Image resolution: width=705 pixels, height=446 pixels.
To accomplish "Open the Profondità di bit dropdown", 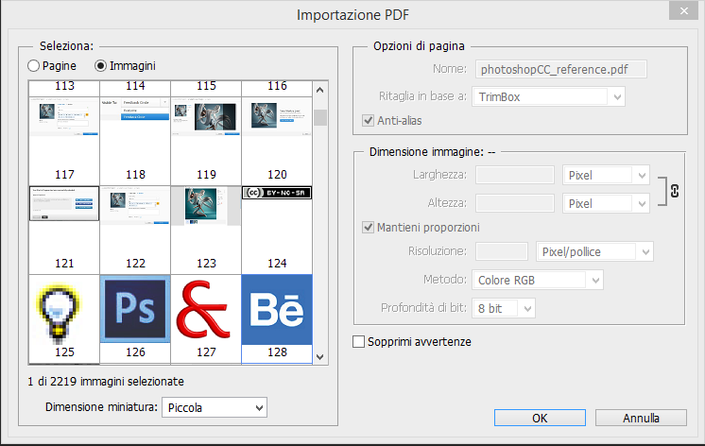I will coord(503,308).
